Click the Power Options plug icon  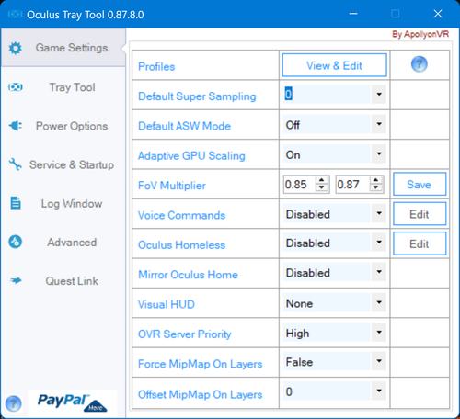16,126
